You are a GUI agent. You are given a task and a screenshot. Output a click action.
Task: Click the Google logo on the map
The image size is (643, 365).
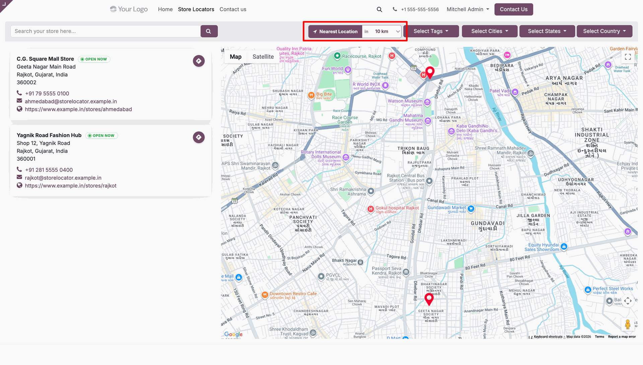pos(233,334)
